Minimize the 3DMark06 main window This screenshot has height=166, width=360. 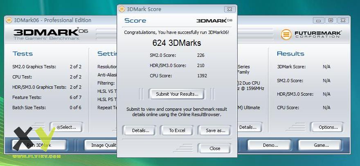(x=318, y=20)
